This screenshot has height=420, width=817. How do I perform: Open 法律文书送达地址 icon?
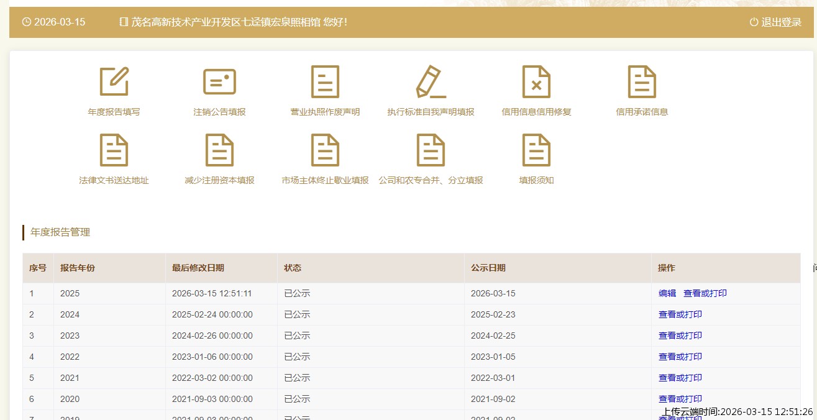114,150
